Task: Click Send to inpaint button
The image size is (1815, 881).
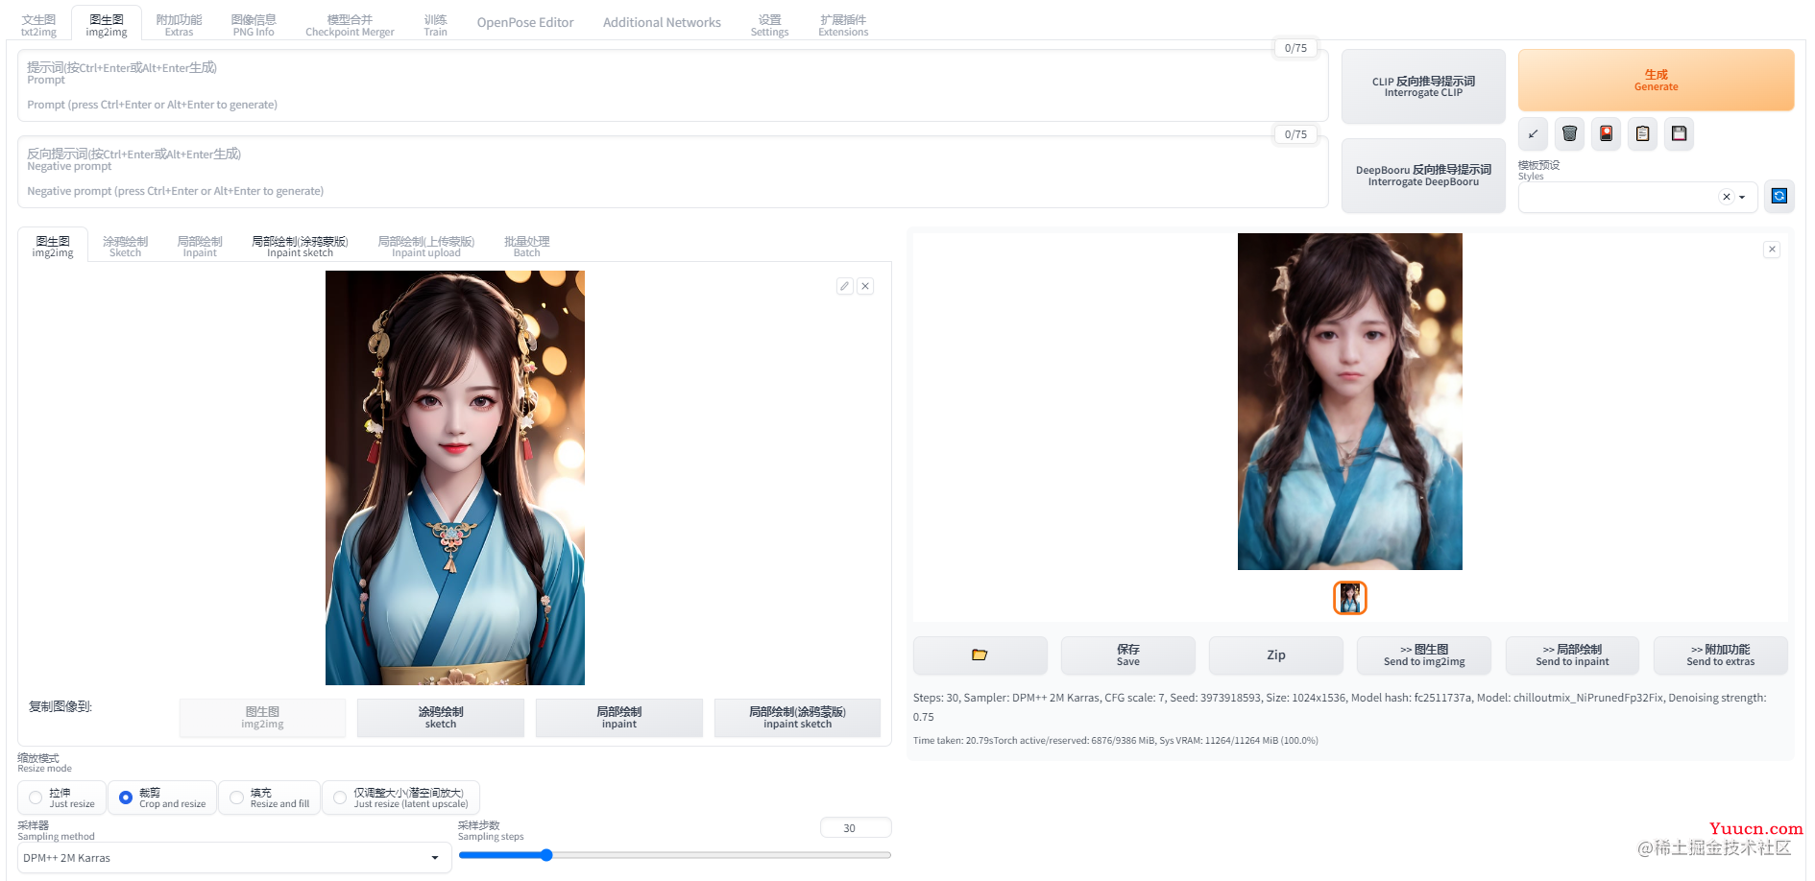Action: 1572,655
